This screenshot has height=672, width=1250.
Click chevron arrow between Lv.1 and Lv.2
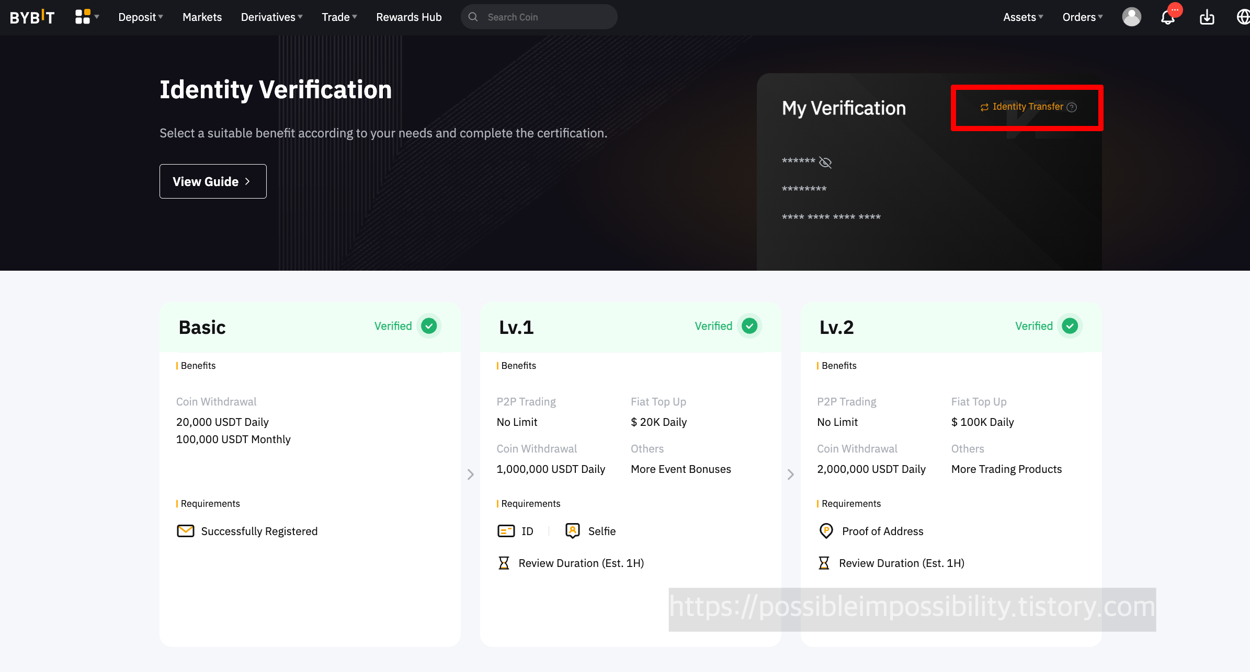[x=790, y=474]
